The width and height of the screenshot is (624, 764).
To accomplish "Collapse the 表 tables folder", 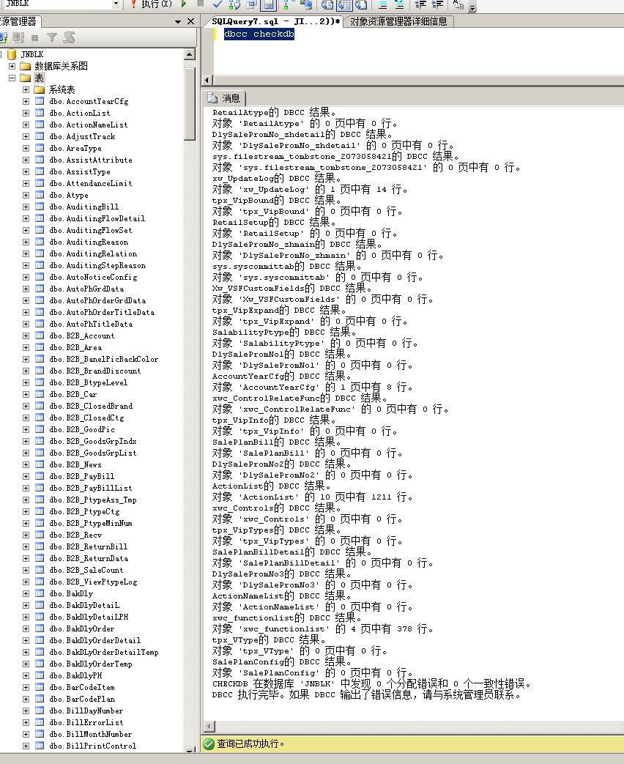I will [x=12, y=78].
